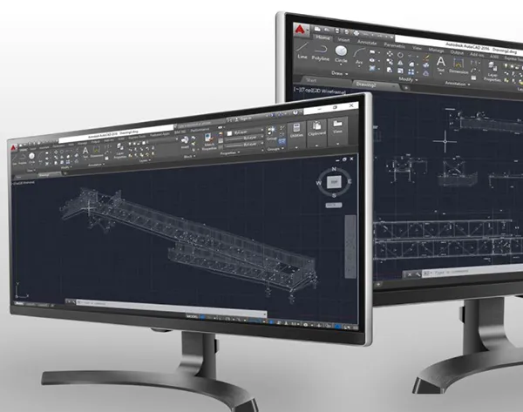Click the Utilities panel icon on front monitor
Screen dimensions: 523x412
pyautogui.click(x=296, y=130)
